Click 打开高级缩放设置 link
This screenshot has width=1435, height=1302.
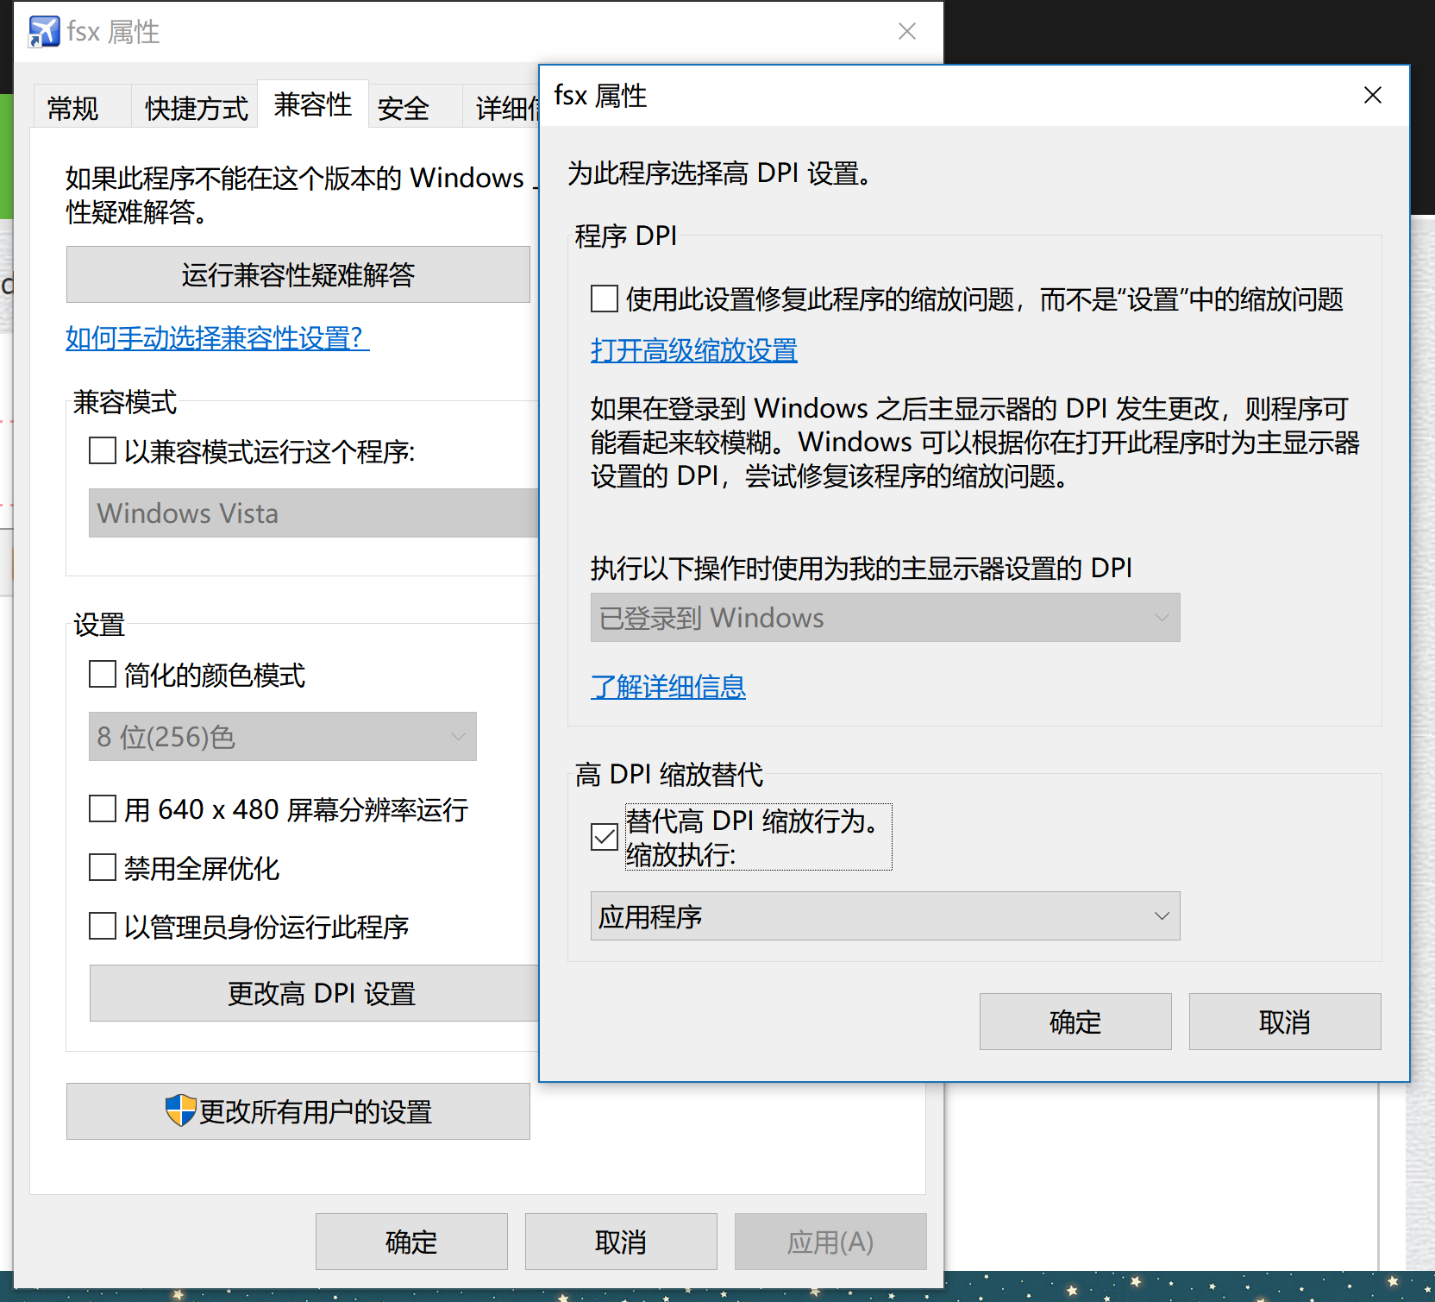click(694, 350)
